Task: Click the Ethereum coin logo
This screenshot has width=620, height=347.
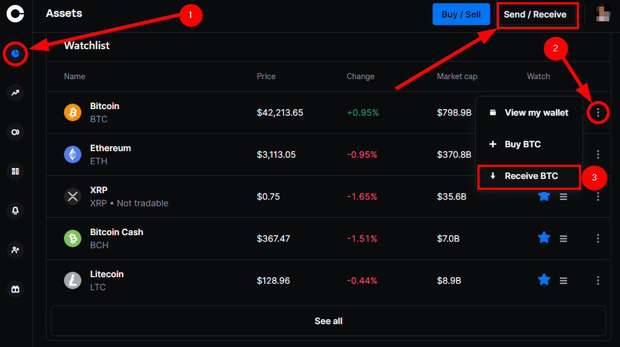Action: (73, 154)
